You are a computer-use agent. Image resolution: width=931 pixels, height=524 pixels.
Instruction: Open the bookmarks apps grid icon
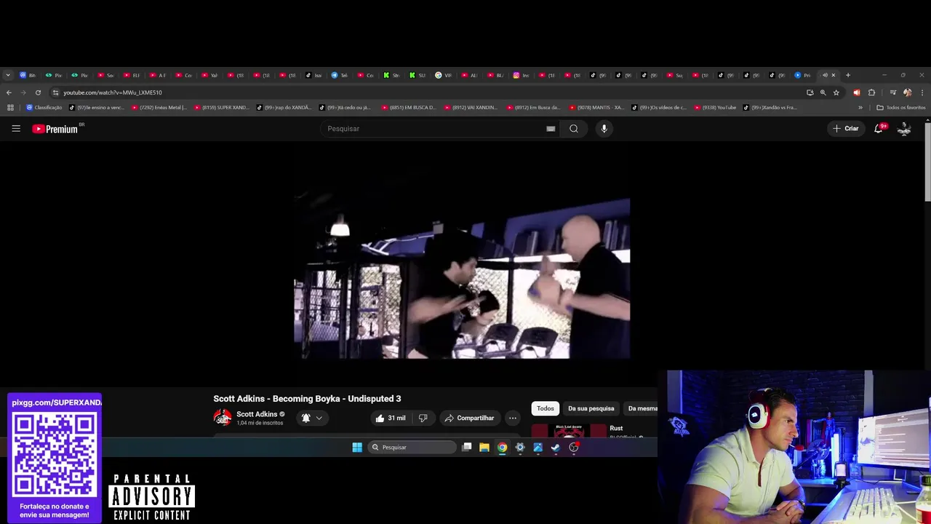[x=10, y=108]
